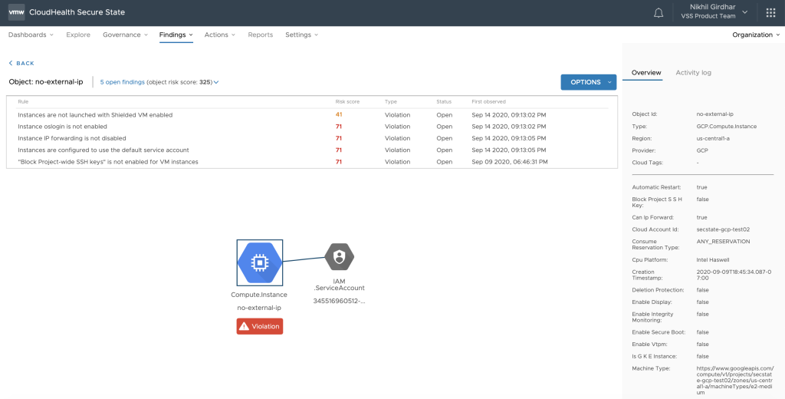Go back using the Back arrow
Viewport: 785px width, 399px height.
[x=21, y=63]
